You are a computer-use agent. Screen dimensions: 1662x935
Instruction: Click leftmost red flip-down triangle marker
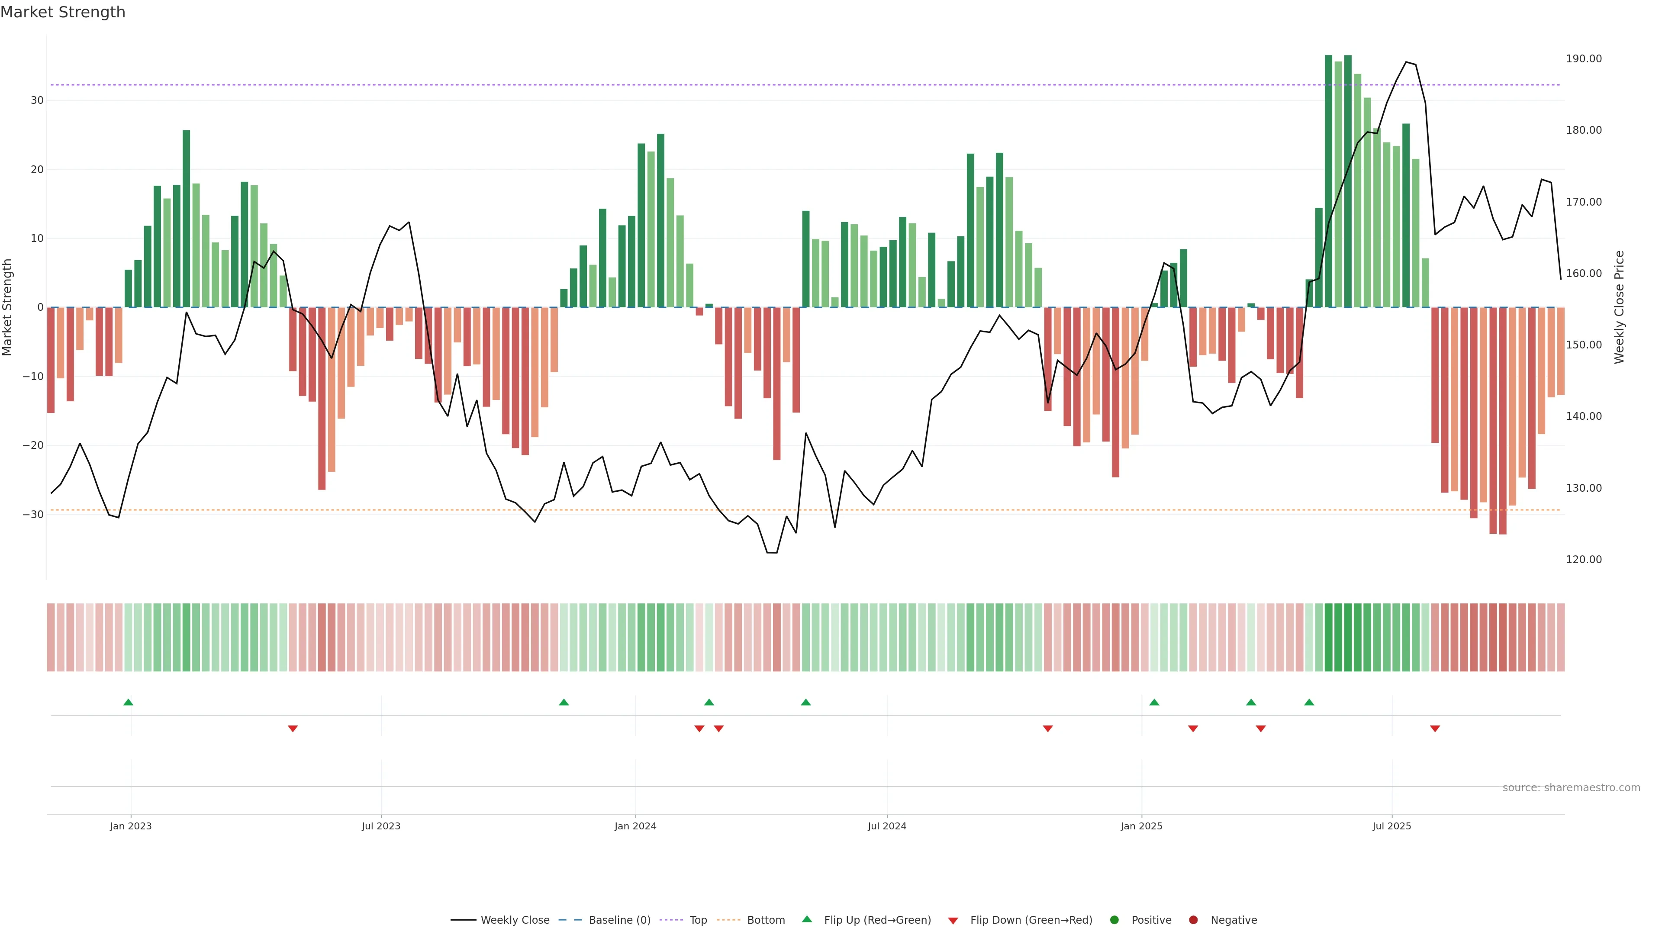pyautogui.click(x=293, y=729)
